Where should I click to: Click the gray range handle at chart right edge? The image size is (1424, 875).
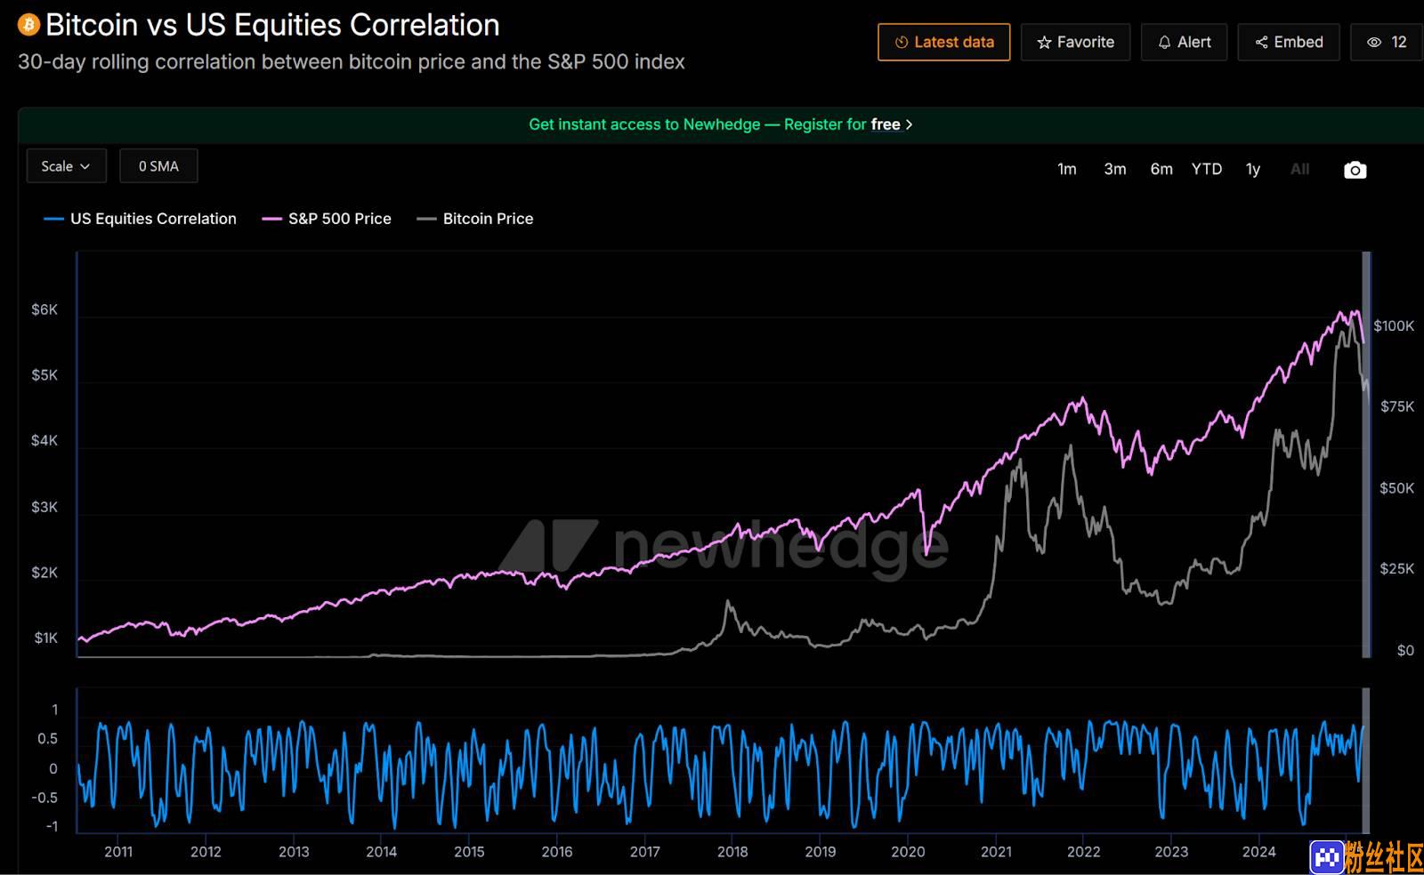pos(1366,454)
